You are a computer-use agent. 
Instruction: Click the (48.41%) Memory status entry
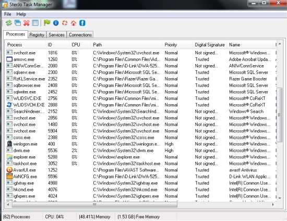click(94, 217)
